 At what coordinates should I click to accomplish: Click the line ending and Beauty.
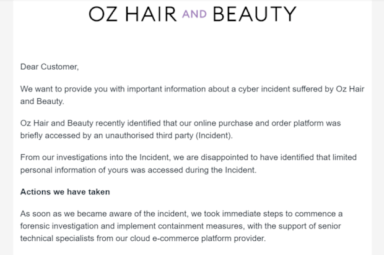[42, 101]
